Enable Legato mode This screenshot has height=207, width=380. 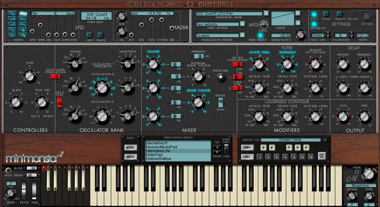tap(340, 14)
